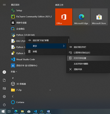
Task: Switch to Visual Studio Code on taskbar
Action: click(x=35, y=111)
